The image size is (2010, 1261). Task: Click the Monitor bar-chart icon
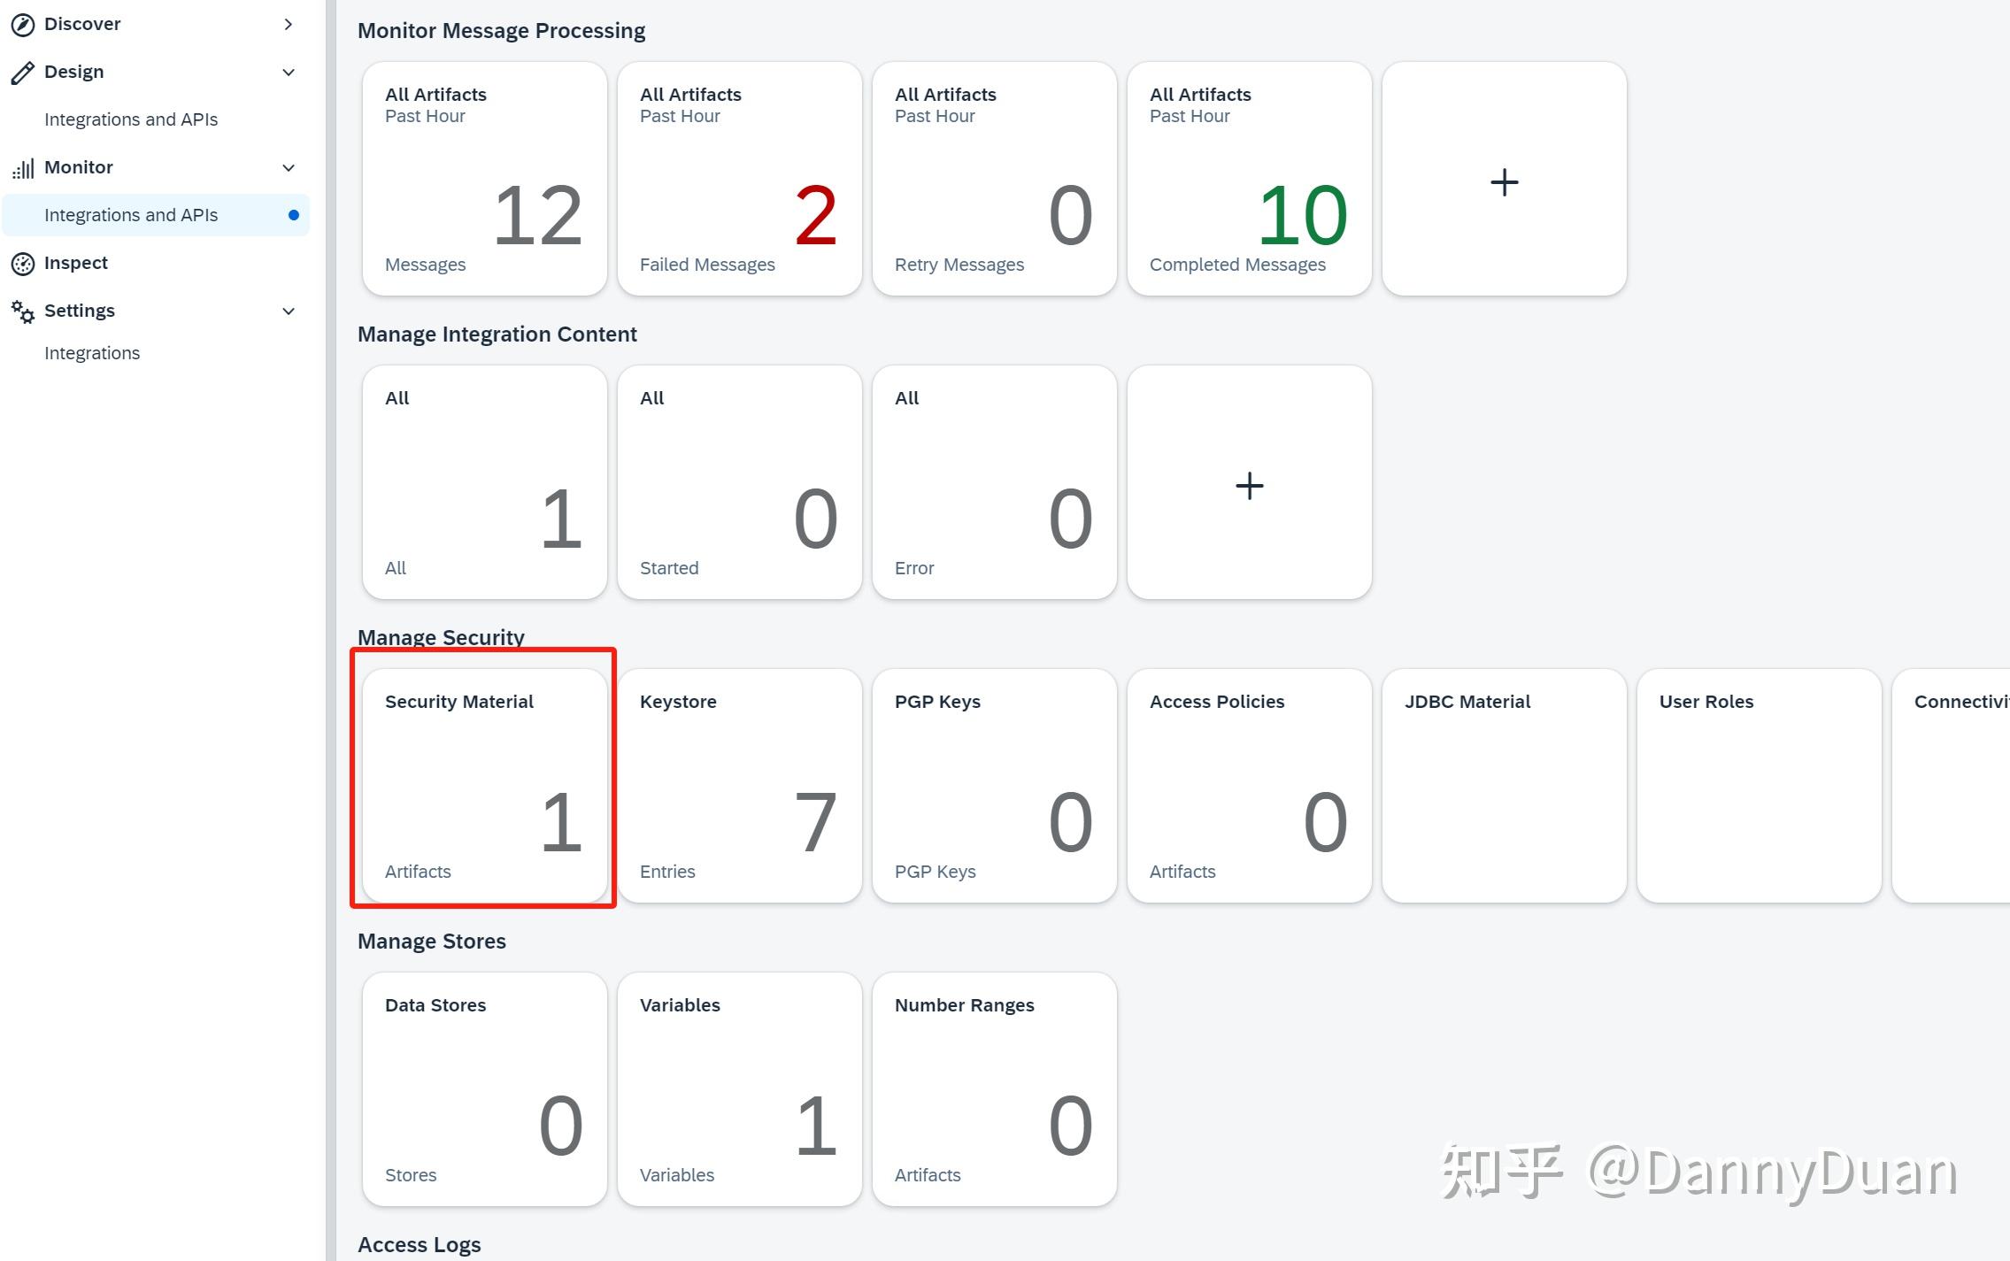click(22, 167)
